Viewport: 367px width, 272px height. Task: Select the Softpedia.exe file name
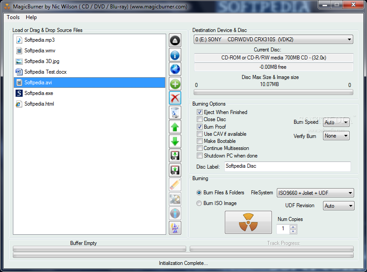(39, 93)
